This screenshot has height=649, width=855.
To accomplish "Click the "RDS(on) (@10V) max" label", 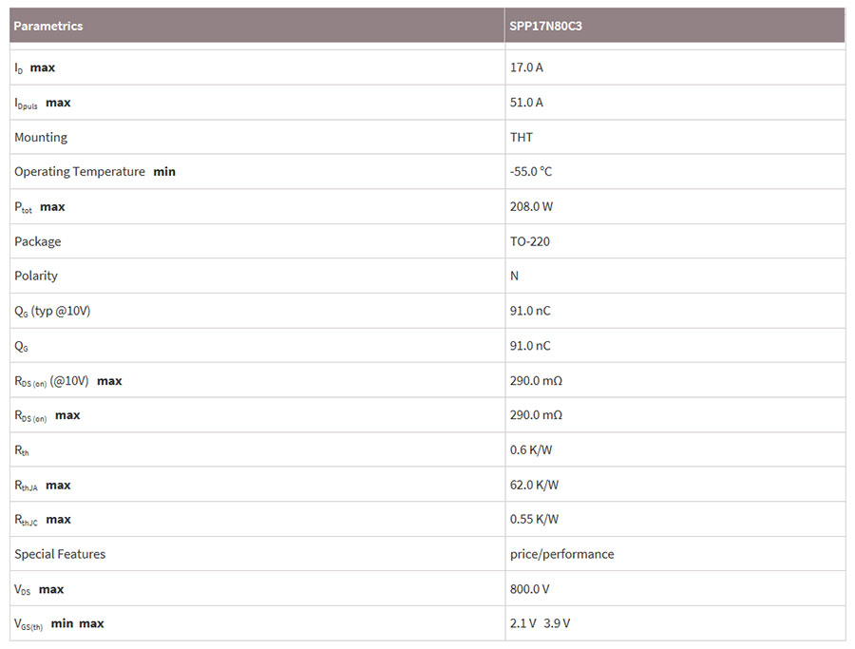I will (x=68, y=381).
